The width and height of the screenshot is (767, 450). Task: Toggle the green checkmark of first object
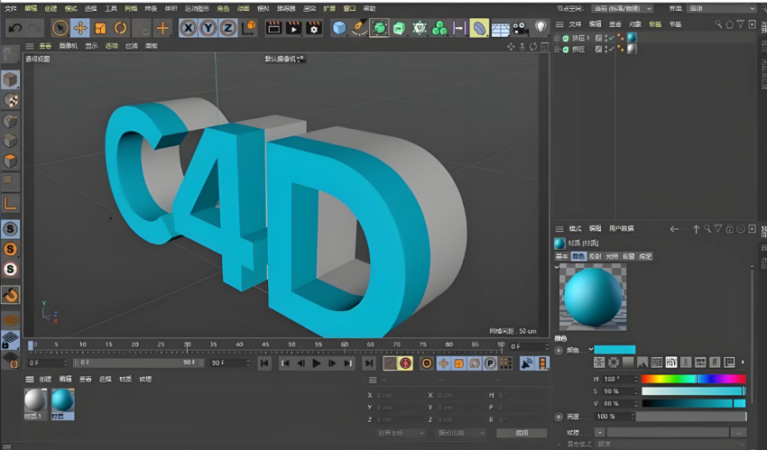click(x=612, y=38)
